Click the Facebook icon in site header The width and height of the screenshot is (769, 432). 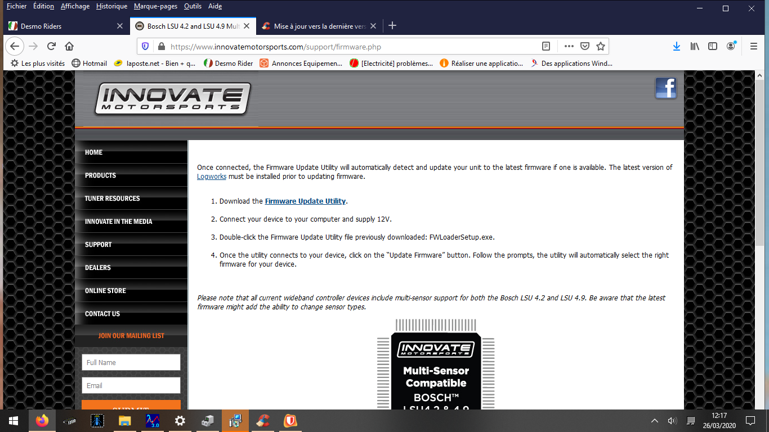tap(666, 88)
